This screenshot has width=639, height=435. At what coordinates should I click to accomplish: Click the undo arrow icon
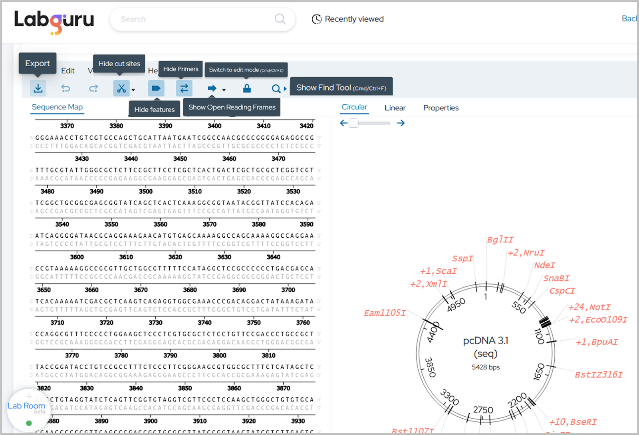[x=65, y=88]
